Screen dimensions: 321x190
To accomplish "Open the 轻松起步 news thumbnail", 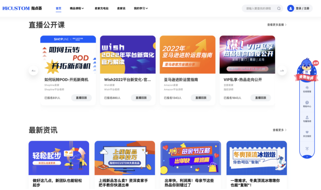I will [59, 158].
